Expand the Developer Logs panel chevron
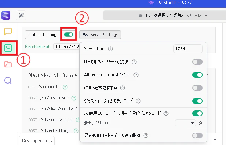 215,139
